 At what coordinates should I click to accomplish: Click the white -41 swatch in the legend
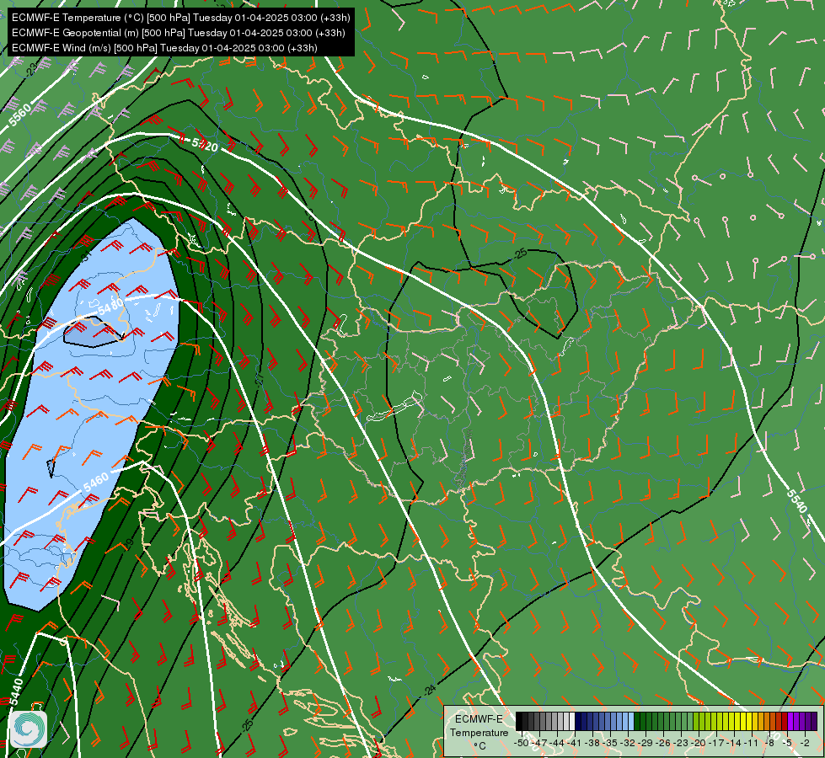572,721
